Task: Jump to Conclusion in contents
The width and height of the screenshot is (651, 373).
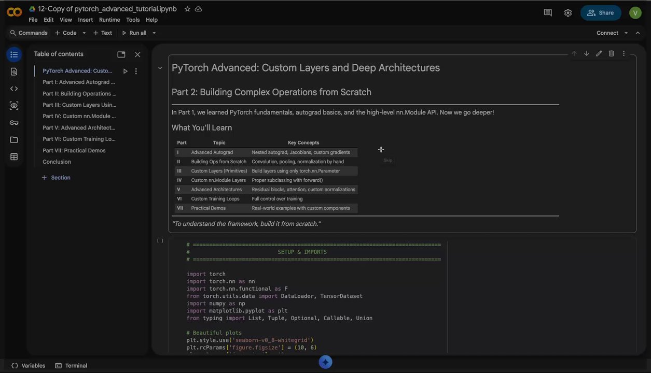Action: pos(57,162)
